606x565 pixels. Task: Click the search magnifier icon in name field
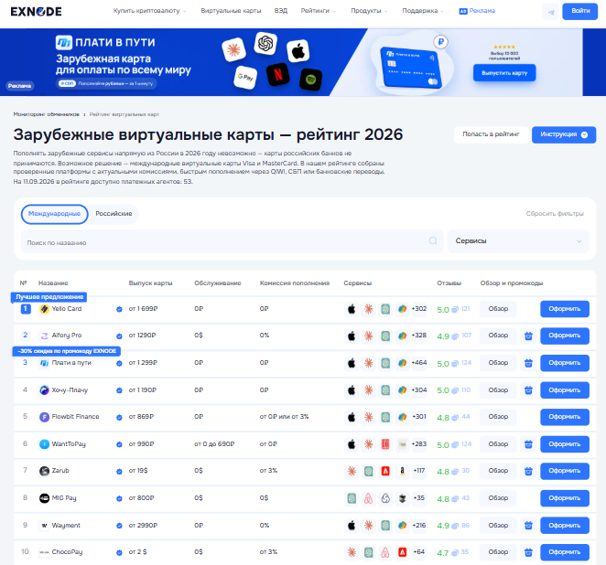pyautogui.click(x=433, y=240)
